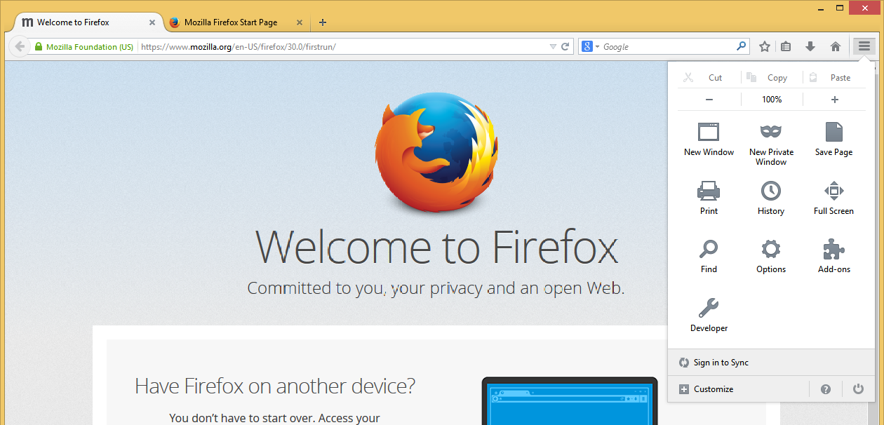Go to the Home page icon
The image size is (884, 425).
836,46
